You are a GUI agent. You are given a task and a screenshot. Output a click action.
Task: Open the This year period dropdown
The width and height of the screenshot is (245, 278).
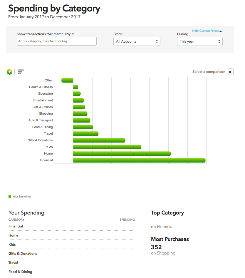coord(200,41)
